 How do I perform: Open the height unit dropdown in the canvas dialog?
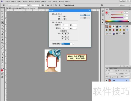tap(73, 28)
